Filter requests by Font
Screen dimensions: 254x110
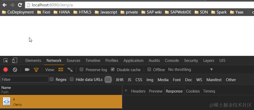[177, 80]
